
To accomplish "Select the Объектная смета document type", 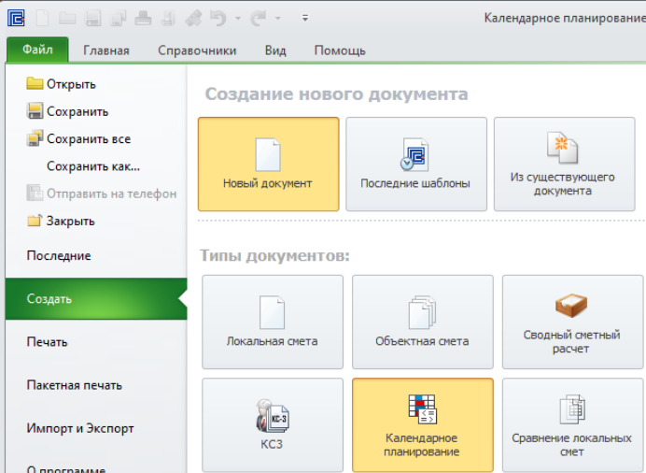I will click(x=422, y=322).
